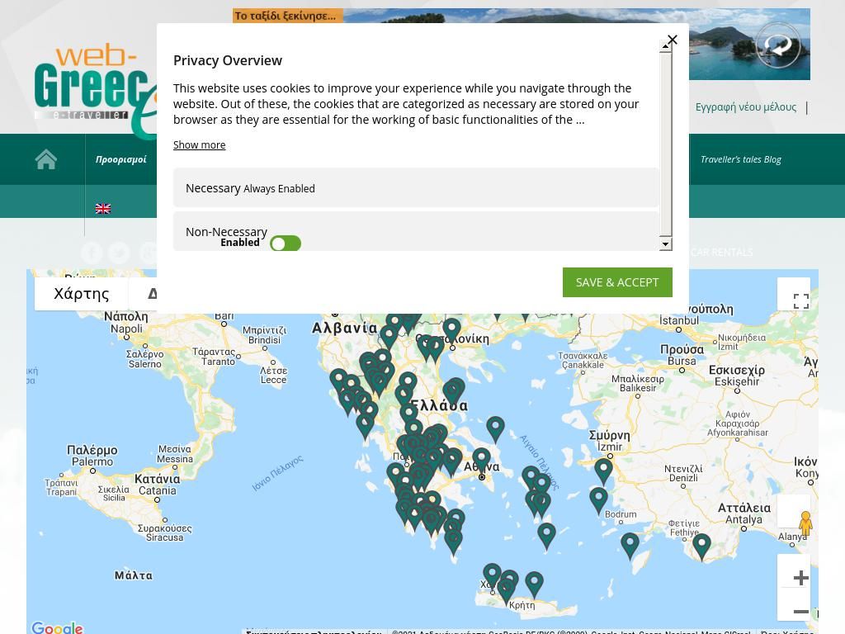Screen dimensions: 845x634
Task: Close the Privacy Overview dialog
Action: click(672, 40)
